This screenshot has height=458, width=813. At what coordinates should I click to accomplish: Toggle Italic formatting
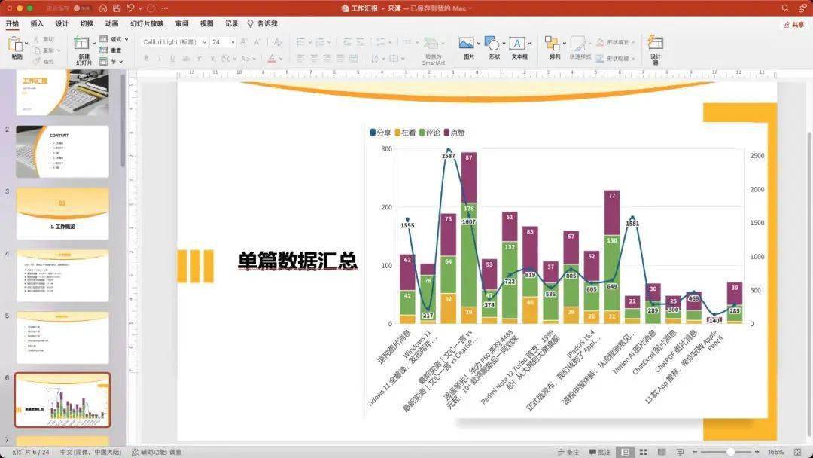(x=159, y=59)
